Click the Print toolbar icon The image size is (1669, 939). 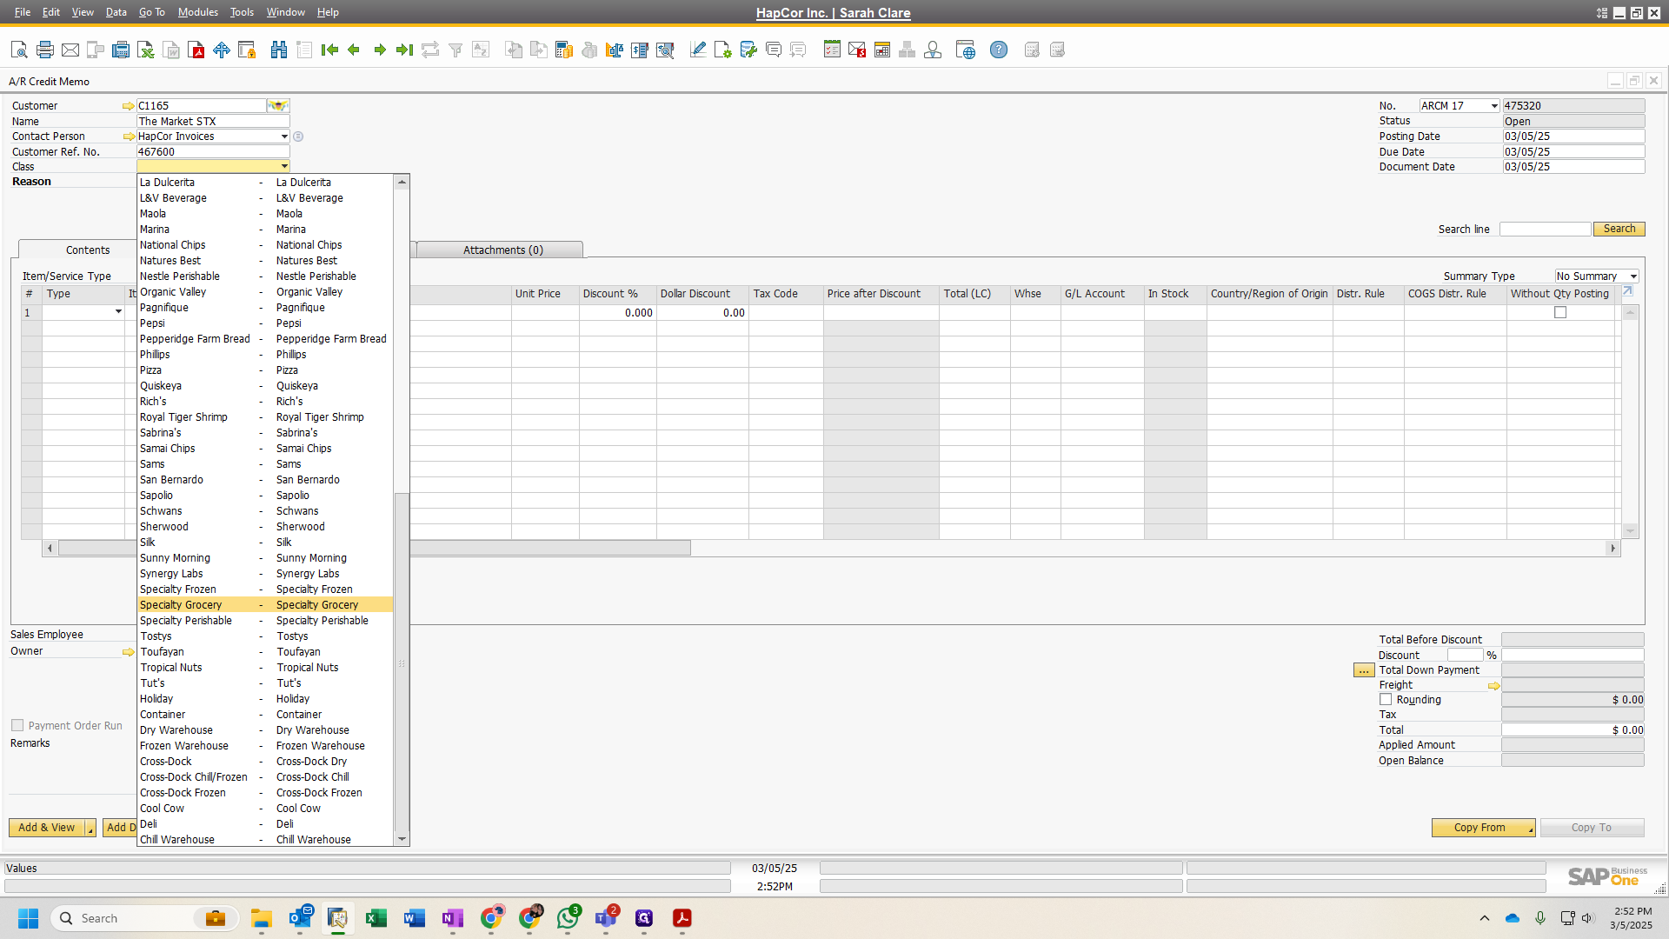45,50
